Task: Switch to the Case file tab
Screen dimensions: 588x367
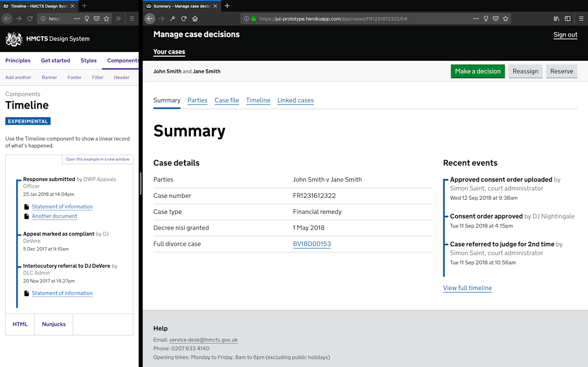Action: (x=227, y=100)
